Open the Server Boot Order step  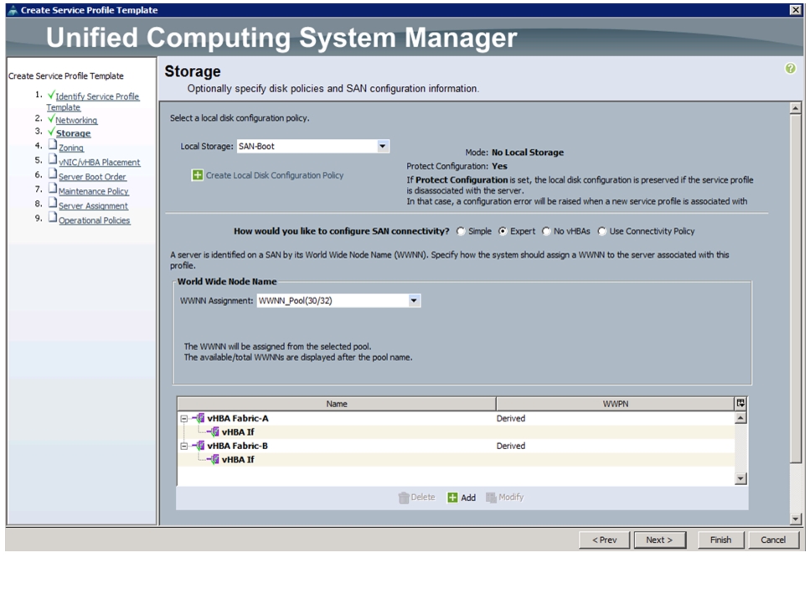coord(92,177)
